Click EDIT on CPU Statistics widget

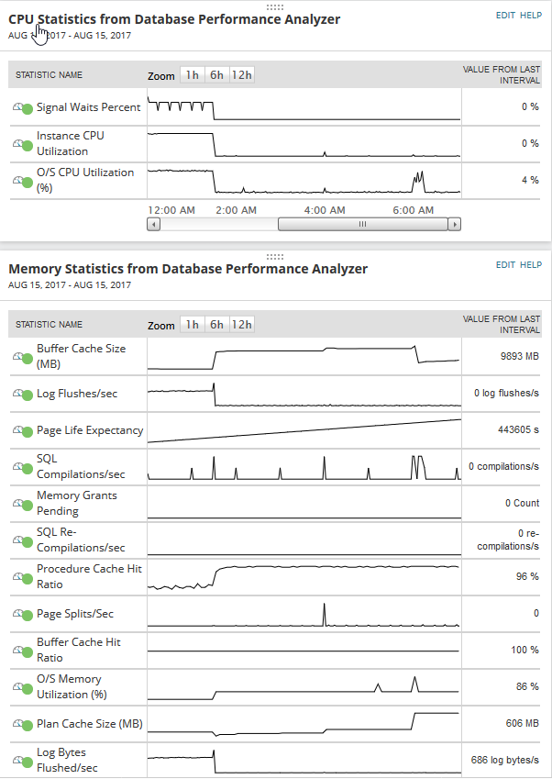pyautogui.click(x=505, y=16)
